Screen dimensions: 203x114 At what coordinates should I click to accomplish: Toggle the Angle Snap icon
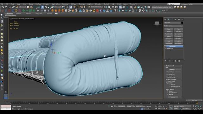pyautogui.click(x=78, y=7)
